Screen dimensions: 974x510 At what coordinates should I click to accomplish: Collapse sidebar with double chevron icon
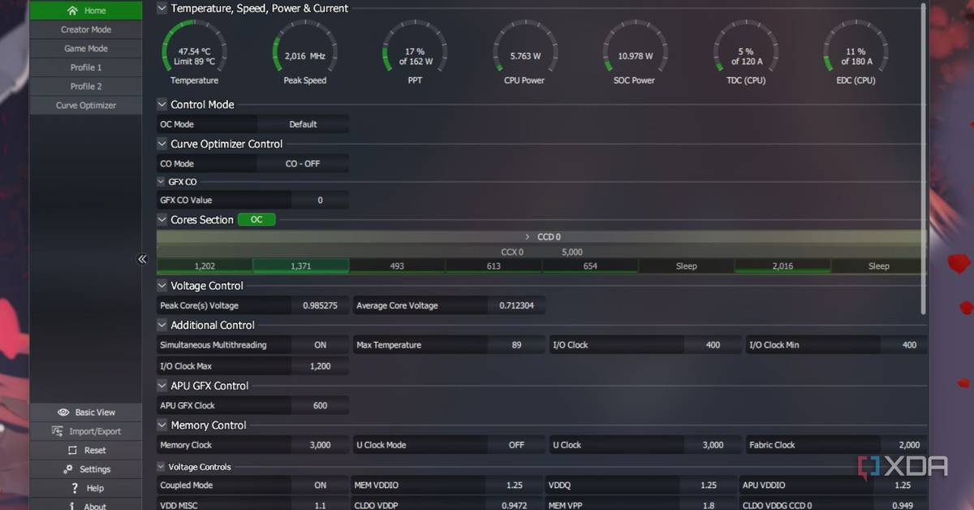[142, 259]
